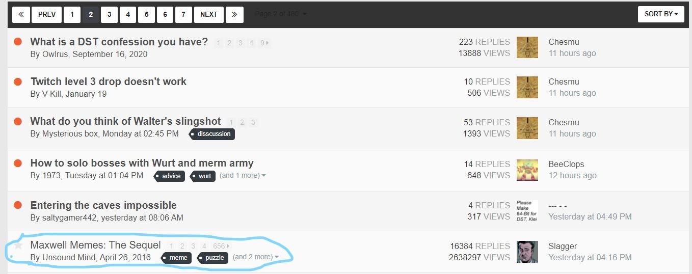Go to the PREV page
Viewport: 692px width, 274px height.
pyautogui.click(x=46, y=14)
